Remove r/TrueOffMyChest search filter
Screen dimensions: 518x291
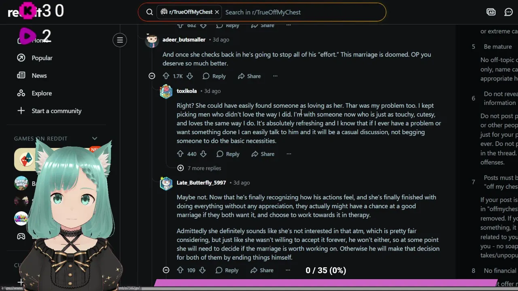tap(217, 12)
